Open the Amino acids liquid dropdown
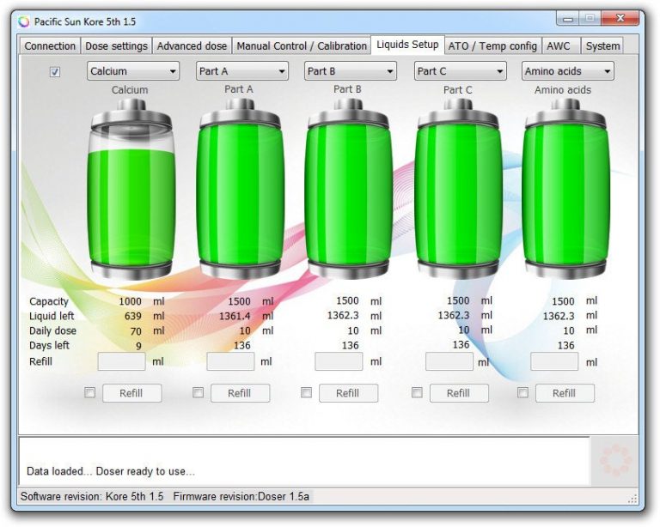This screenshot has width=660, height=527. (x=567, y=71)
